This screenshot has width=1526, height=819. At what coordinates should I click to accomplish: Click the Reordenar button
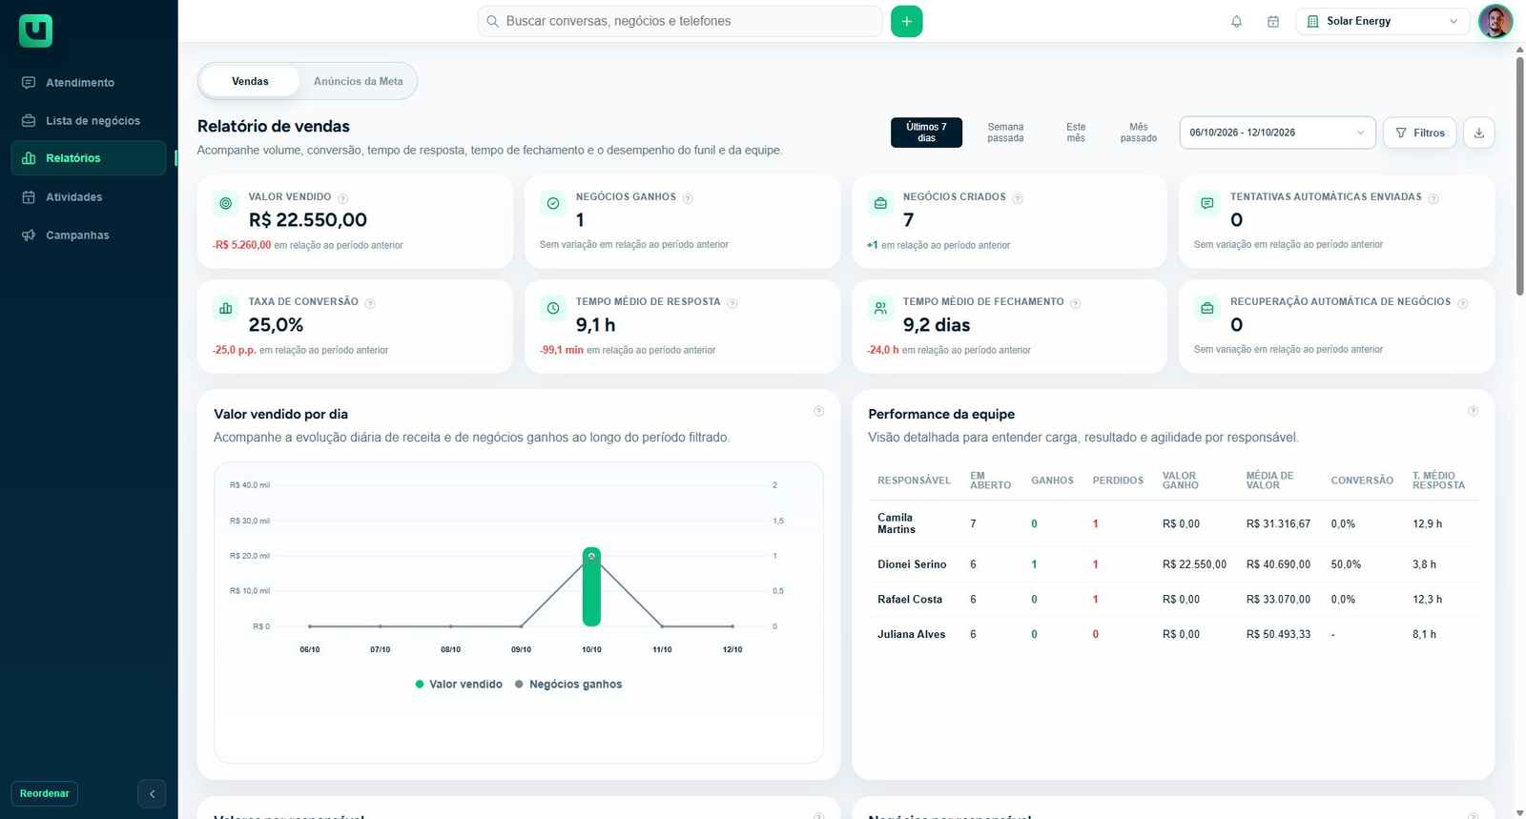point(45,793)
